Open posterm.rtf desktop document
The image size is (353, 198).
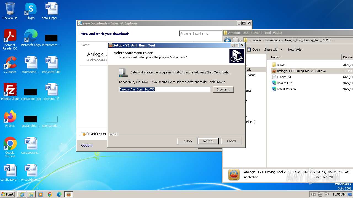[x=51, y=92]
